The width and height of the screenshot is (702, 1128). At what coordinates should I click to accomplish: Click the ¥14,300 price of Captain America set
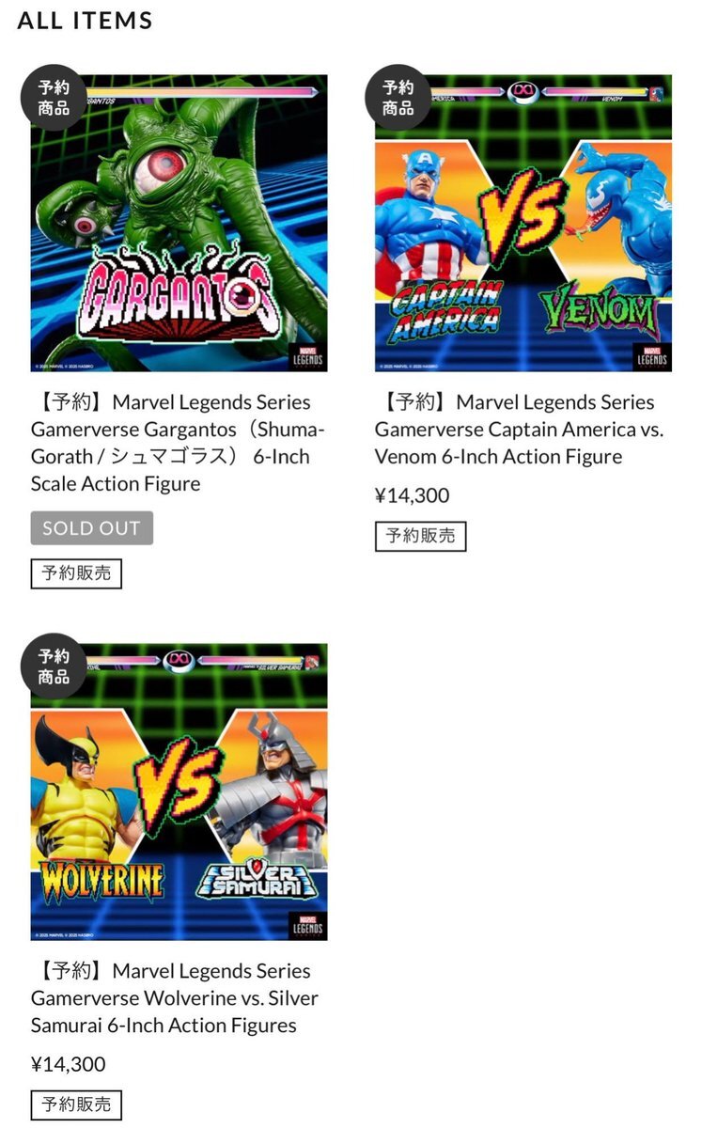tap(412, 495)
